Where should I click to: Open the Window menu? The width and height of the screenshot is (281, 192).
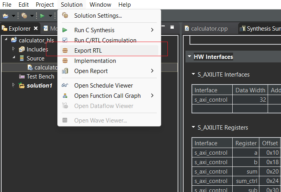(100, 4)
